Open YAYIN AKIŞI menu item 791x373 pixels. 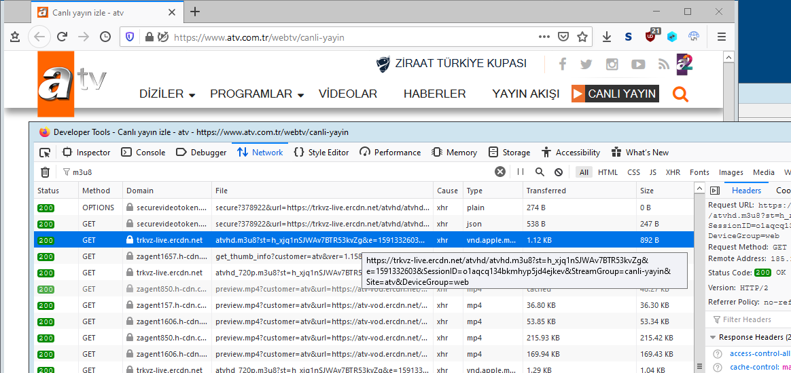pyautogui.click(x=526, y=94)
